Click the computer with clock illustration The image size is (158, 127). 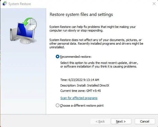point(23,31)
